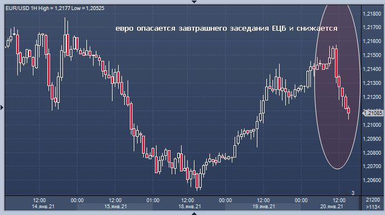Click the small number 3 indicator
Screen dimensions: 385x215
[353, 193]
